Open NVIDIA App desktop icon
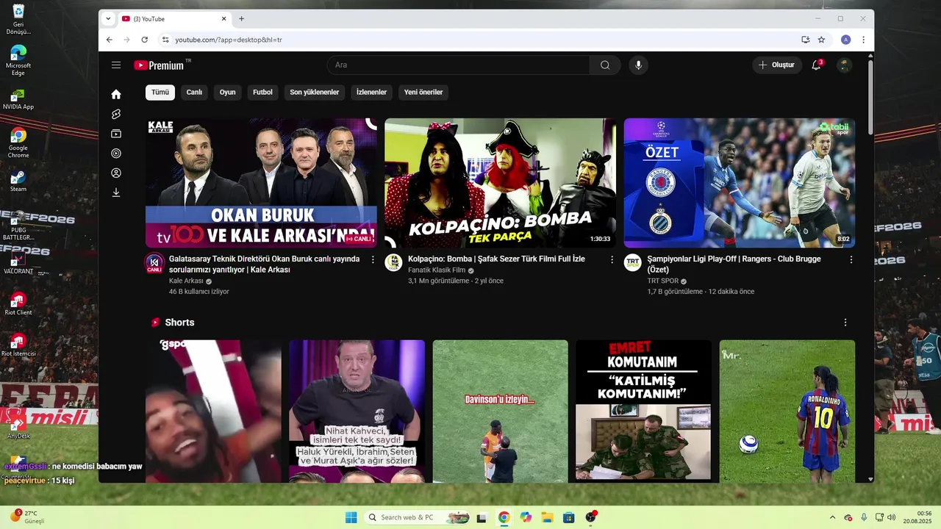The height and width of the screenshot is (529, 941). [18, 99]
